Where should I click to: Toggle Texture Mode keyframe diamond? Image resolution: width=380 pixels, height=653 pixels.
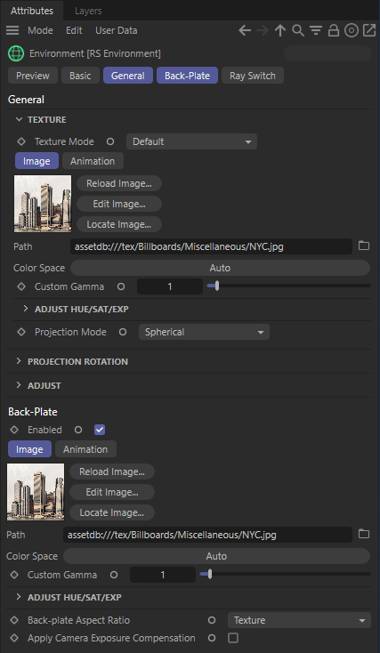pyautogui.click(x=20, y=141)
